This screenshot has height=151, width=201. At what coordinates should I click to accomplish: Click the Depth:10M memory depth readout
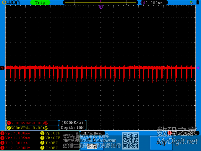click(x=73, y=128)
